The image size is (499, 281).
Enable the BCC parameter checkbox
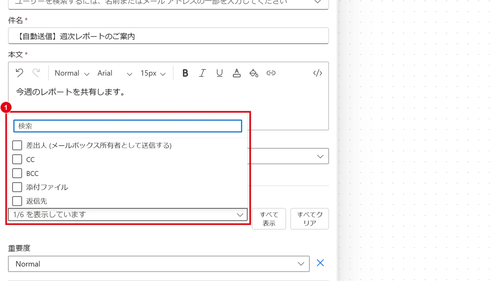pos(17,173)
